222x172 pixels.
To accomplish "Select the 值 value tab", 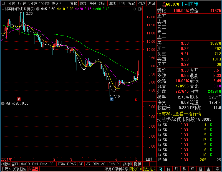I will coord(200,169).
